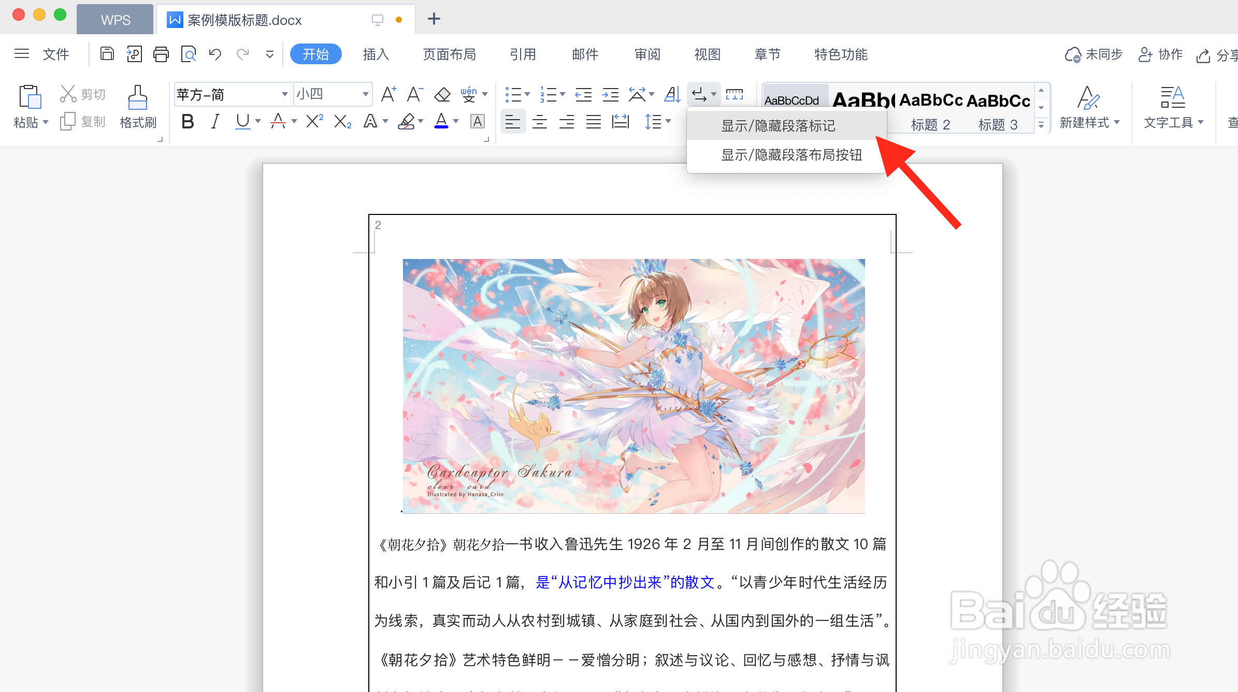The image size is (1238, 692).
Task: Apply the 标题 3 style
Action: [x=998, y=109]
